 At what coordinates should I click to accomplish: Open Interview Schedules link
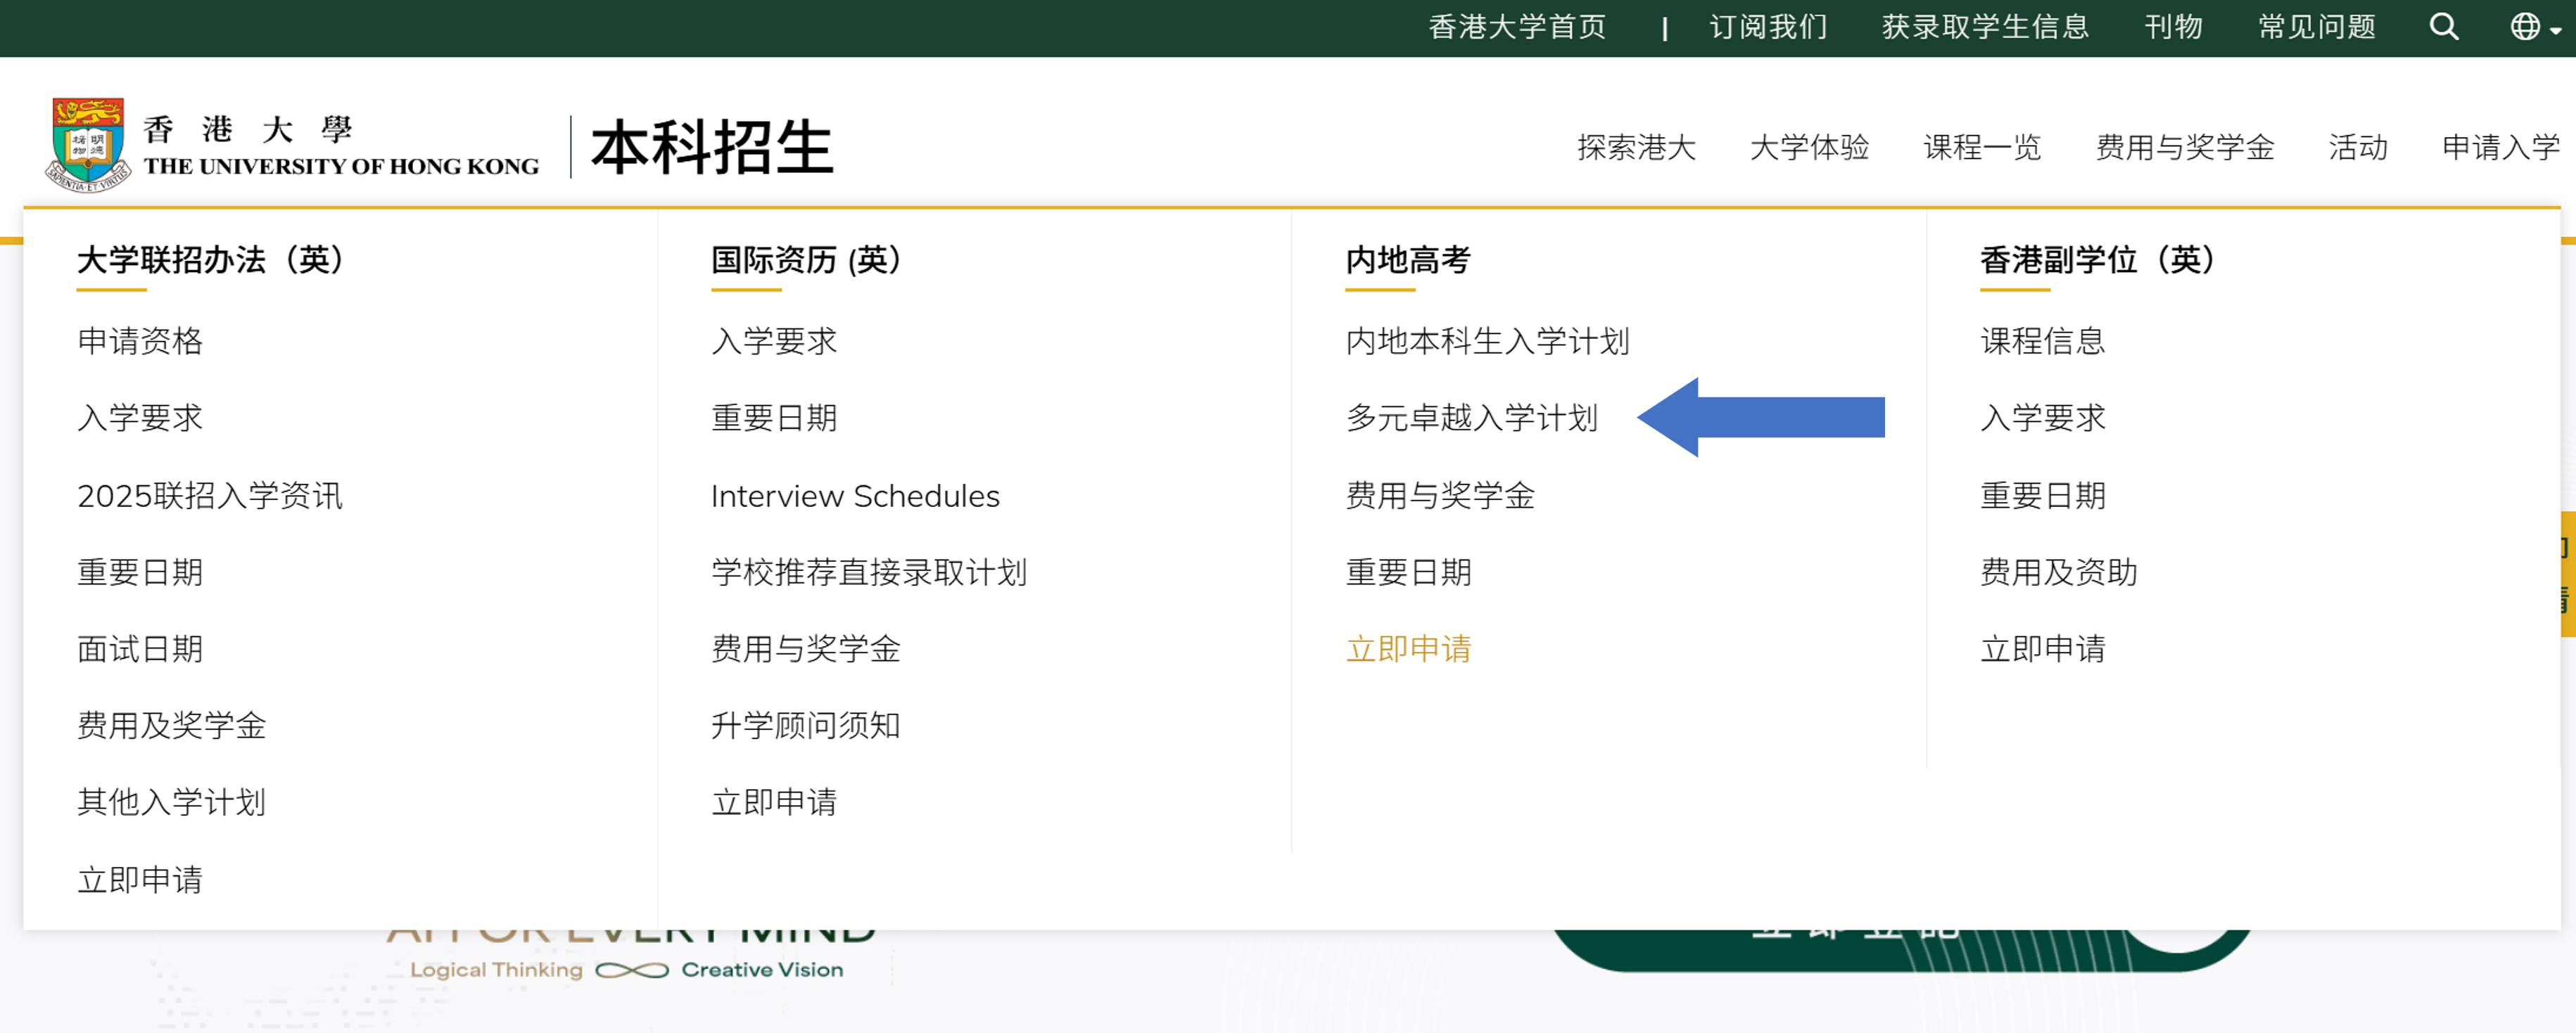tap(855, 496)
